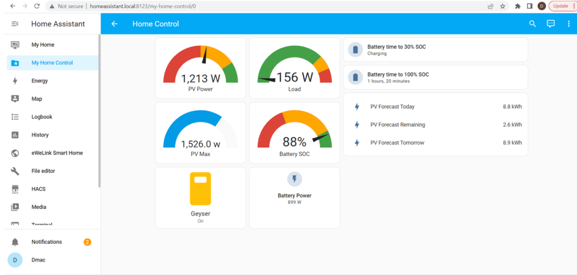Image resolution: width=577 pixels, height=275 pixels.
Task: Open the Notifications bell icon
Action: click(15, 242)
